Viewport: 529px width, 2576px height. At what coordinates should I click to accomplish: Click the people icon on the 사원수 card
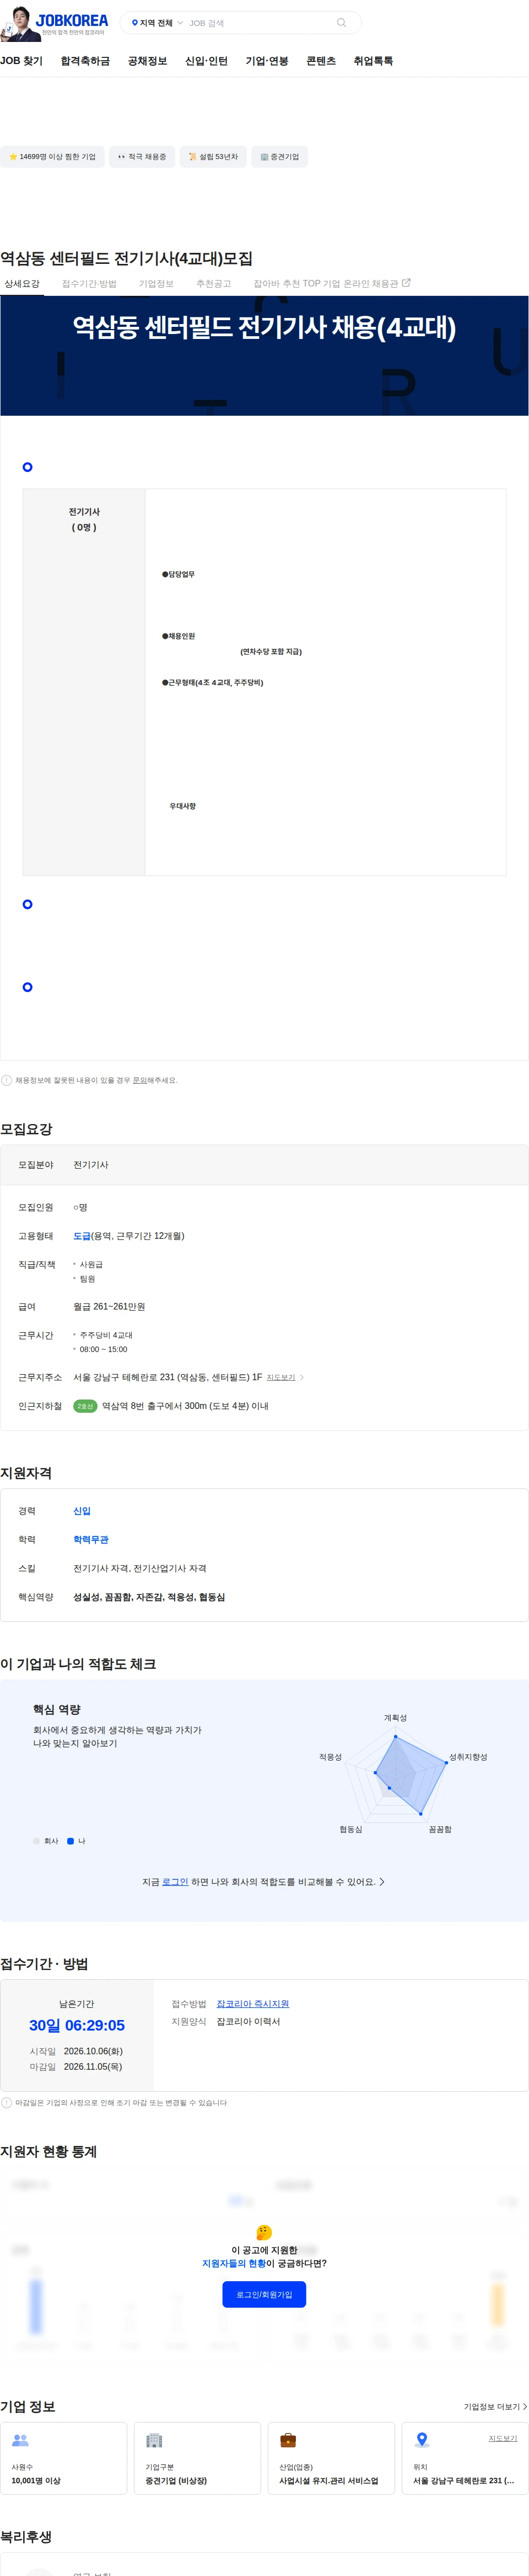point(20,2440)
